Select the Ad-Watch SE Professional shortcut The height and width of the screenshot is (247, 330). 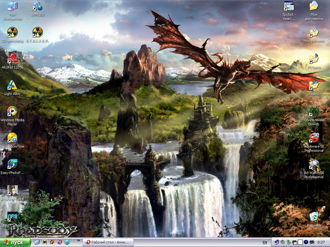point(314,169)
